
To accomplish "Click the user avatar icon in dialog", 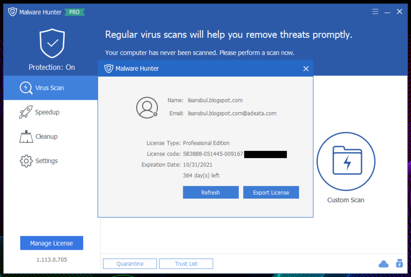I will [x=147, y=107].
